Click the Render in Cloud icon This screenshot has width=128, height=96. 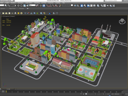point(111,6)
